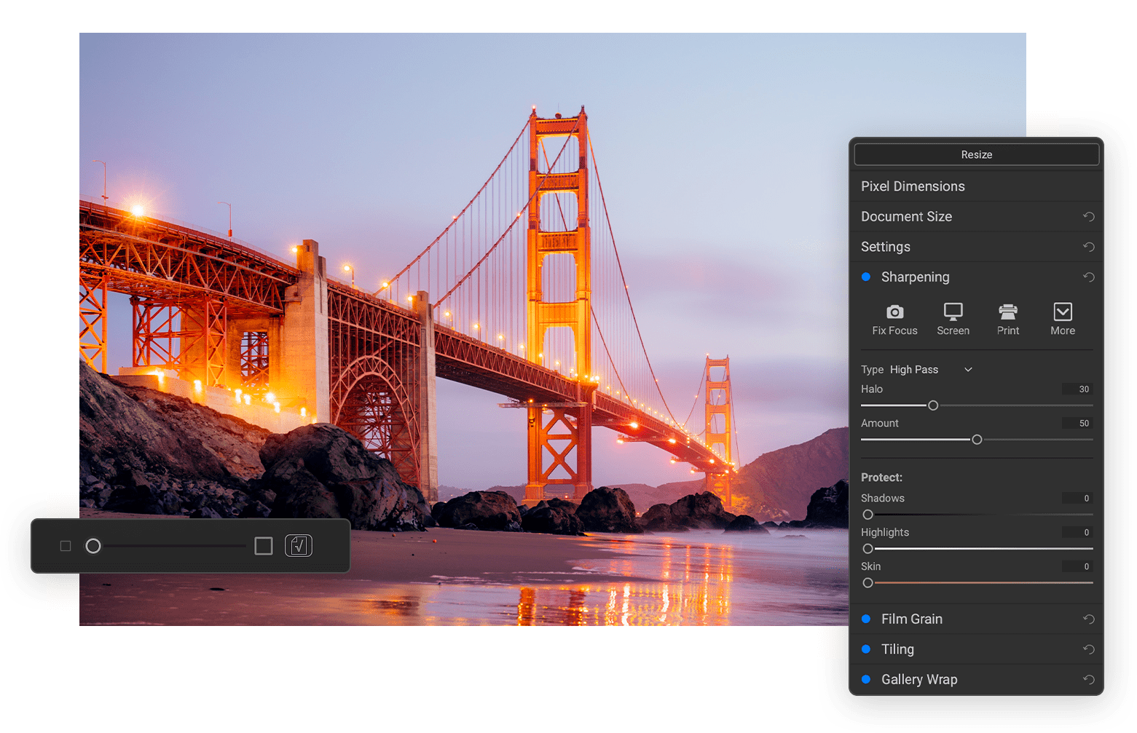This screenshot has width=1137, height=733.
Task: Toggle the Gallery Wrap blue enable dot
Action: pos(866,679)
